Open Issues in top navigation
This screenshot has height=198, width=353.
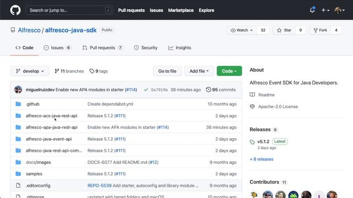pos(156,10)
